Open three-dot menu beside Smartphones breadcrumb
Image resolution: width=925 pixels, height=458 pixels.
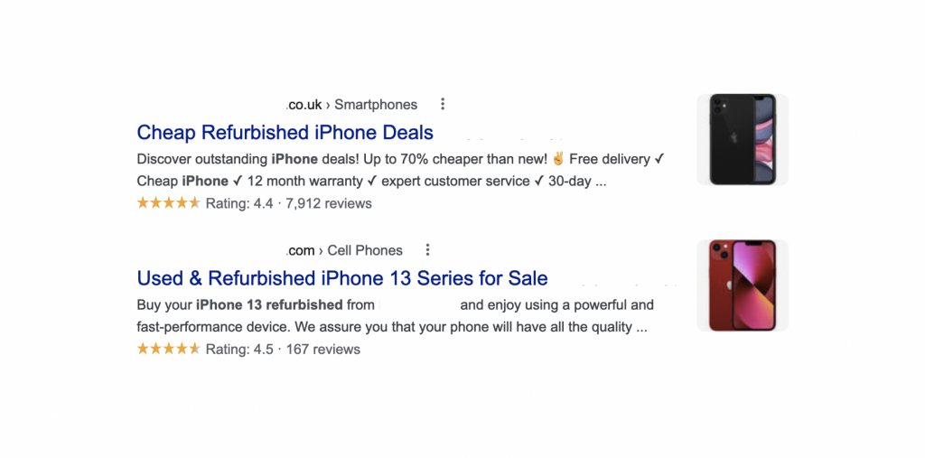click(x=443, y=105)
